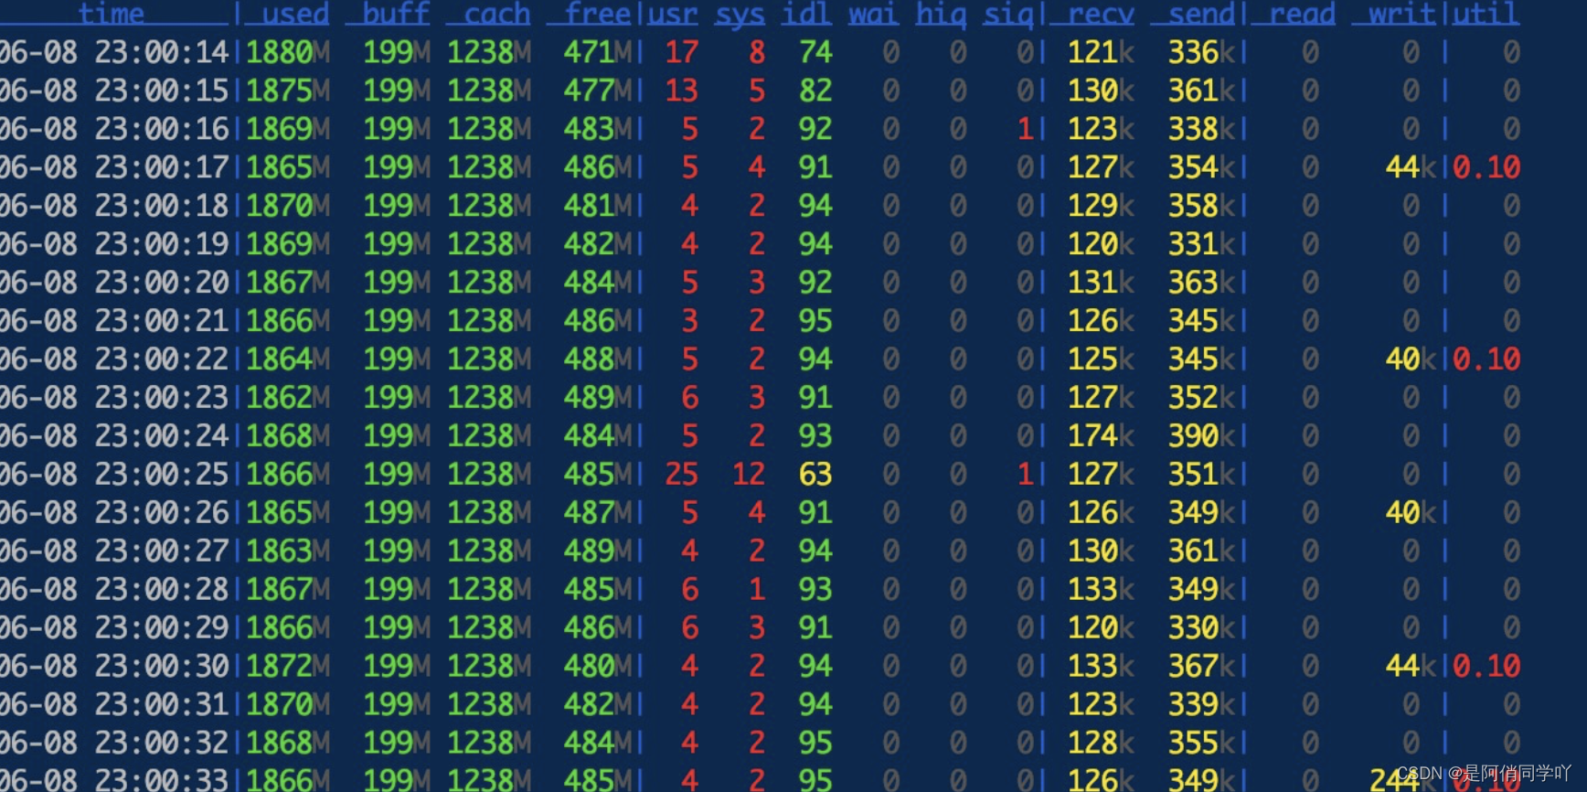
Task: Click the timestamp 06-08 23:00:18
Action: coord(114,206)
